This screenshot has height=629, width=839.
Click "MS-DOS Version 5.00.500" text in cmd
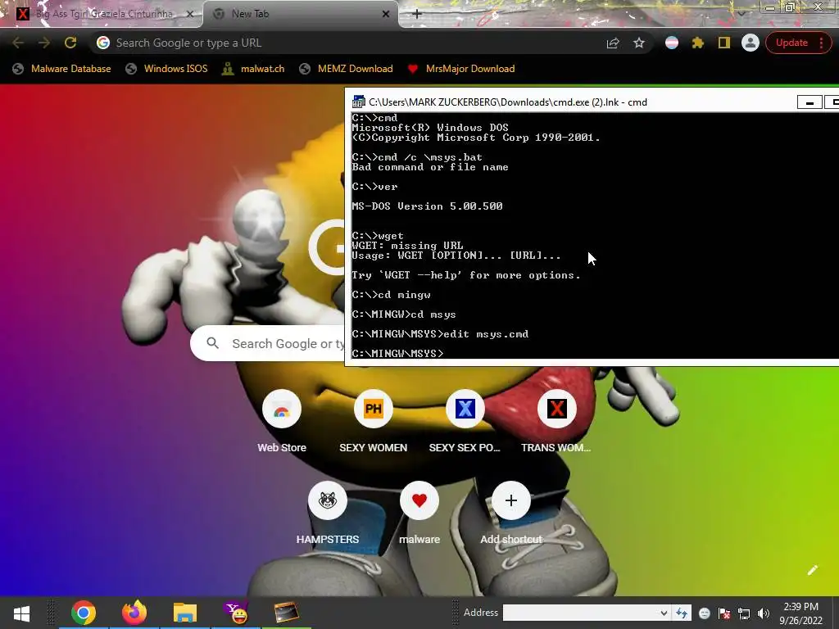[x=427, y=206]
